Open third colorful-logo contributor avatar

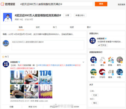(111, 60)
